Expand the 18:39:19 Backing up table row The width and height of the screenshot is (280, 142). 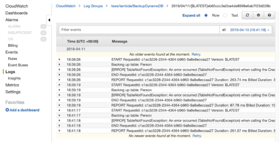coord(59,90)
